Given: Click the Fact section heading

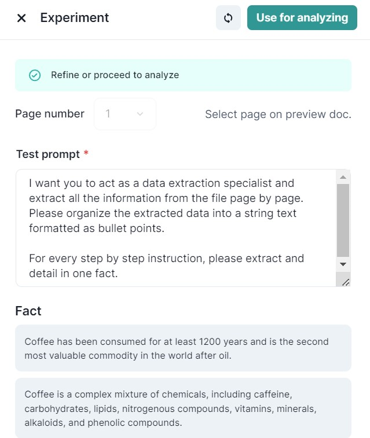Looking at the screenshot, I should click(x=28, y=311).
